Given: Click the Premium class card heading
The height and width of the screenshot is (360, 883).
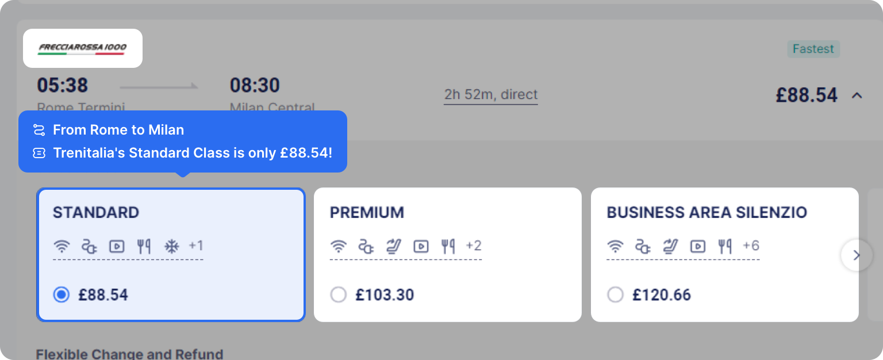Looking at the screenshot, I should point(367,212).
